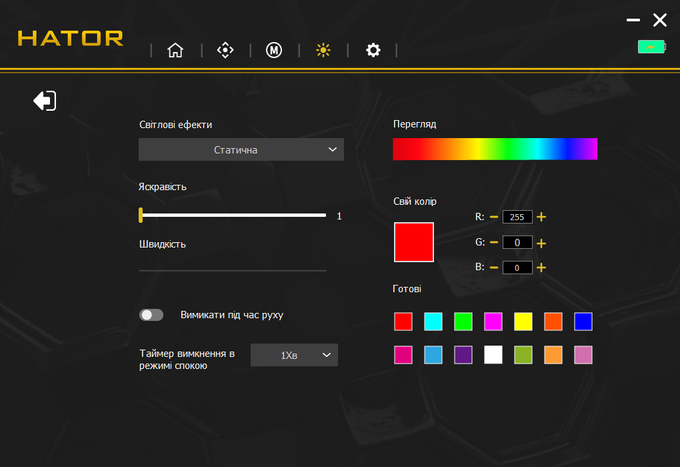680x467 pixels.
Task: Click the green battery charging indicator
Action: [x=651, y=47]
